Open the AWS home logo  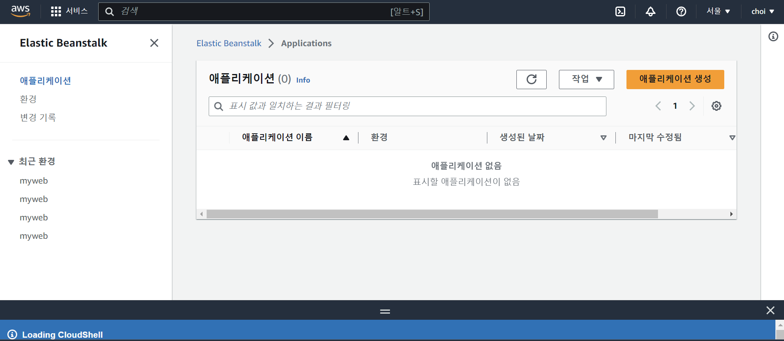(x=20, y=11)
